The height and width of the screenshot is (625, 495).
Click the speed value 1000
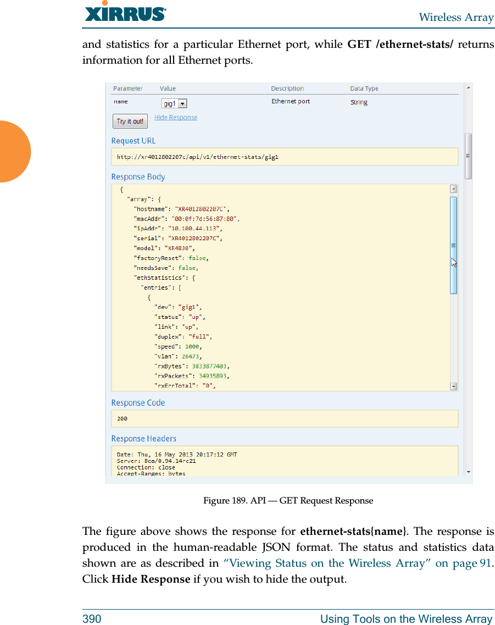point(192,346)
